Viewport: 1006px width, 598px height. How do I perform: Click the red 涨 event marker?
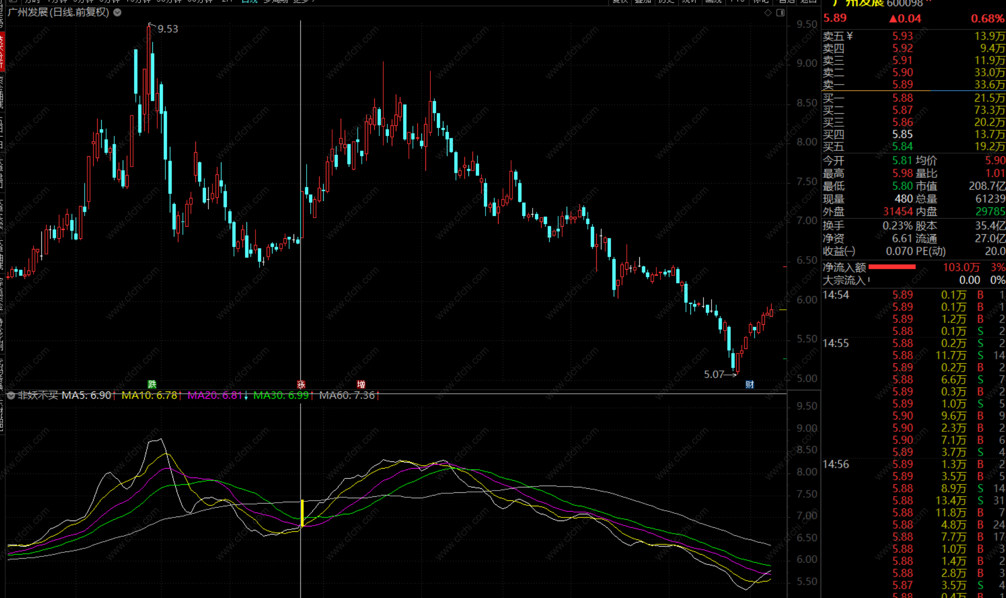[301, 384]
